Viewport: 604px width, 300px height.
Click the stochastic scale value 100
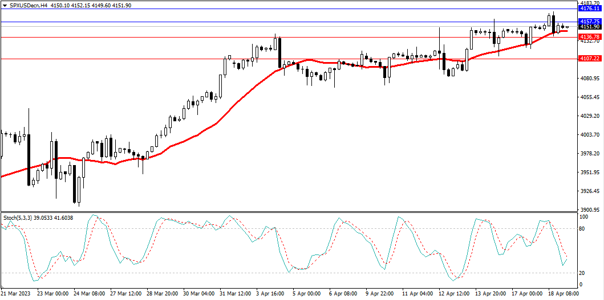(x=585, y=217)
